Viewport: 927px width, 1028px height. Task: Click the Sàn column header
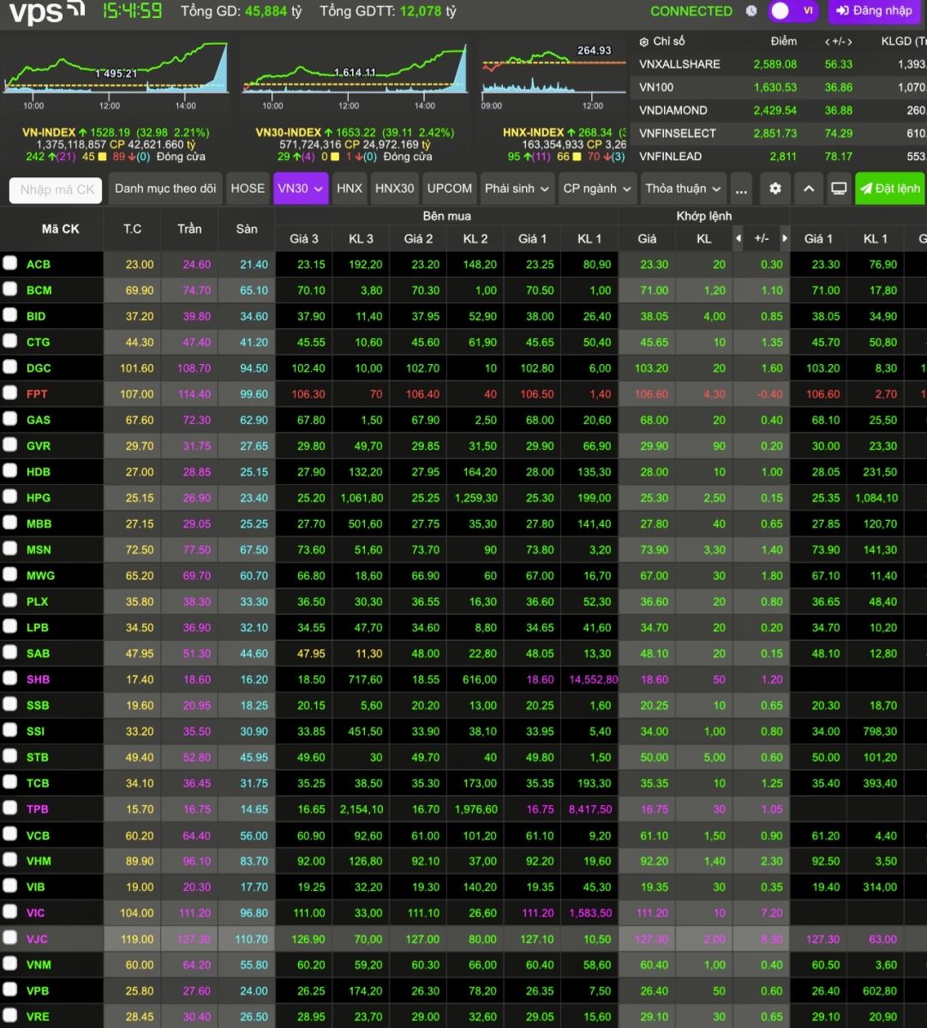point(247,229)
